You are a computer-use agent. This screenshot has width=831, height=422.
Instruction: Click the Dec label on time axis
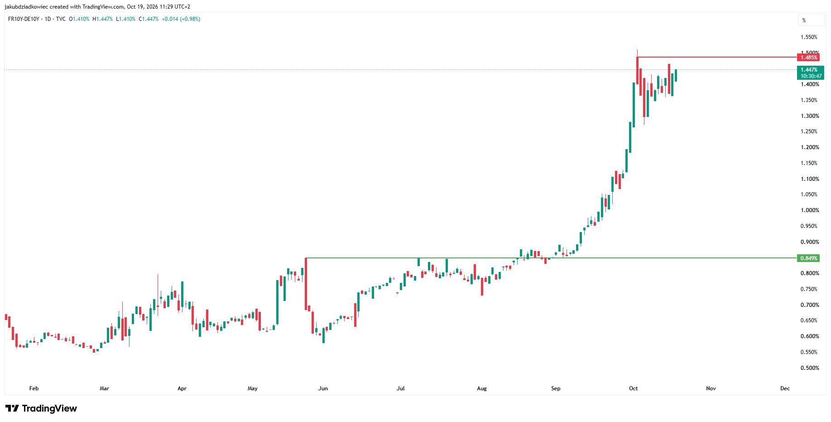coord(785,388)
